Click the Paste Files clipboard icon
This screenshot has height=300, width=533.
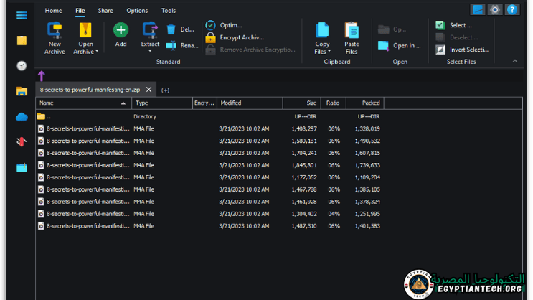(x=352, y=31)
